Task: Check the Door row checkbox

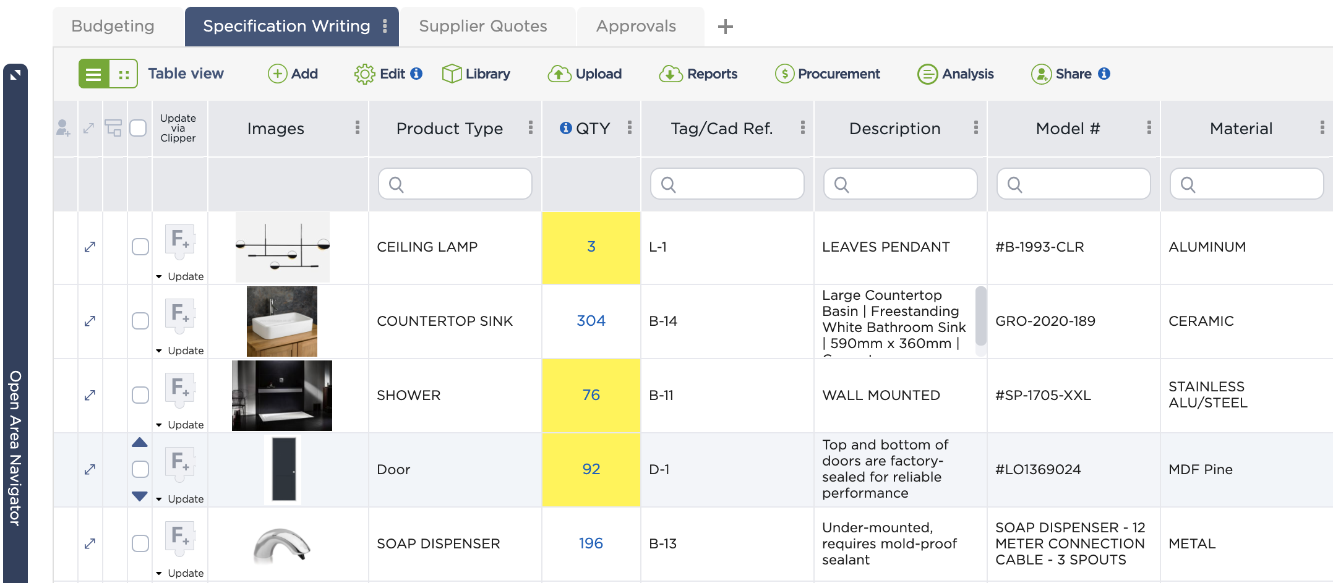Action: pos(140,469)
